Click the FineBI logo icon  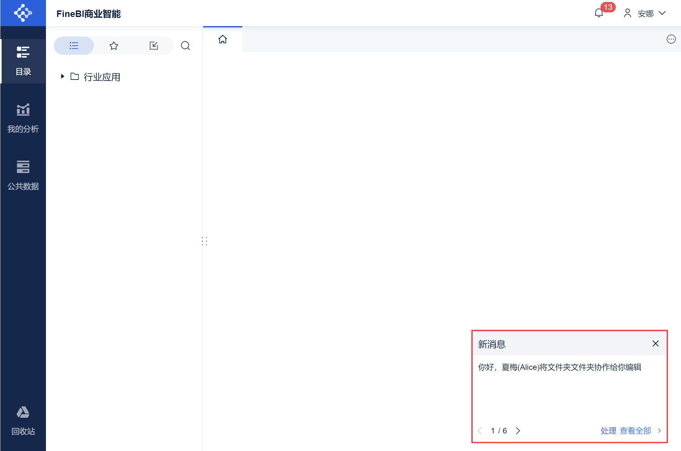click(23, 13)
